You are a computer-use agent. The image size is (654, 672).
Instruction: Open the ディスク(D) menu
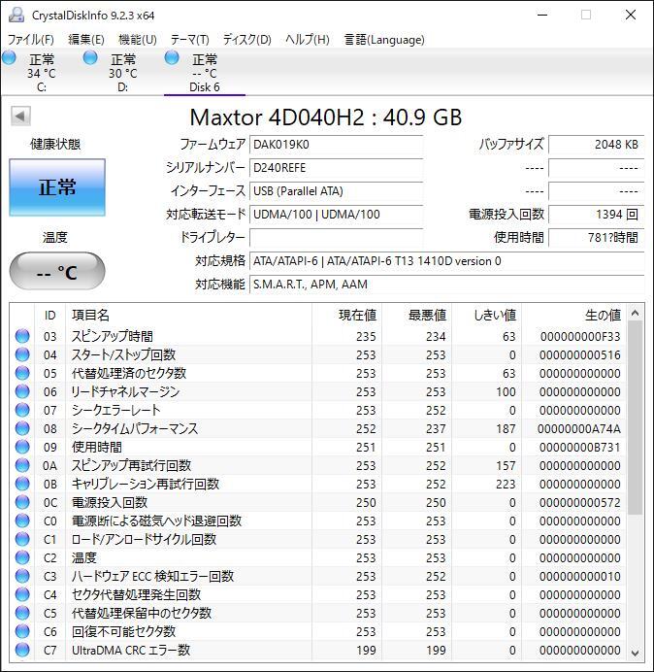tap(247, 40)
